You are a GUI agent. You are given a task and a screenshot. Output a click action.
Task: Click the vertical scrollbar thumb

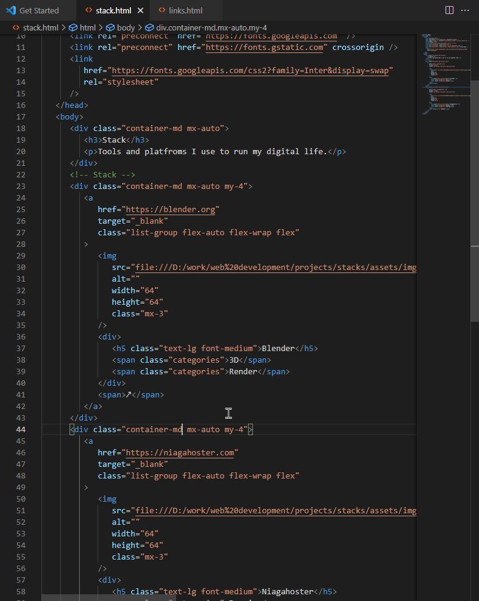[475, 201]
